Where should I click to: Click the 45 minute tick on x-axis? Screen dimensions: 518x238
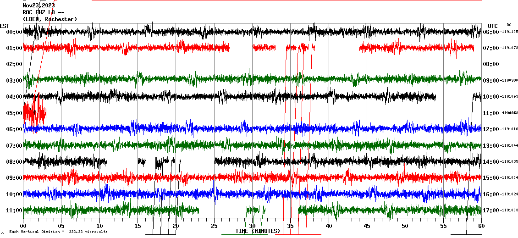click(367, 227)
